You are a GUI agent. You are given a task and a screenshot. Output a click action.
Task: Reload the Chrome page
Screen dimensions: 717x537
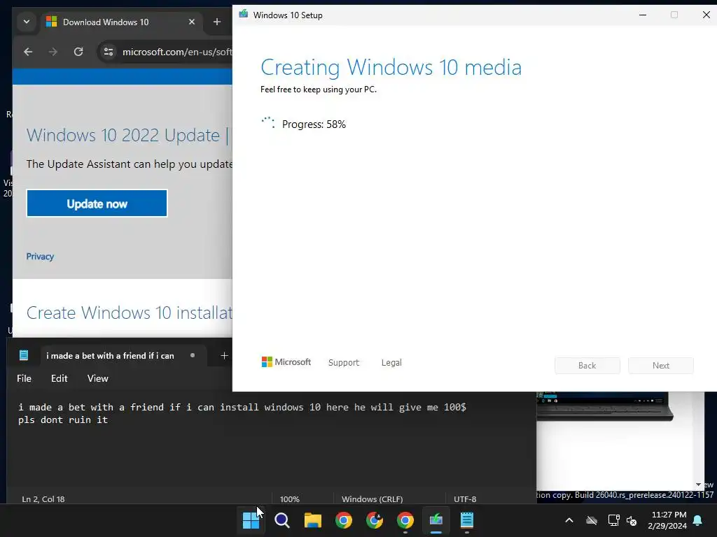click(x=78, y=52)
